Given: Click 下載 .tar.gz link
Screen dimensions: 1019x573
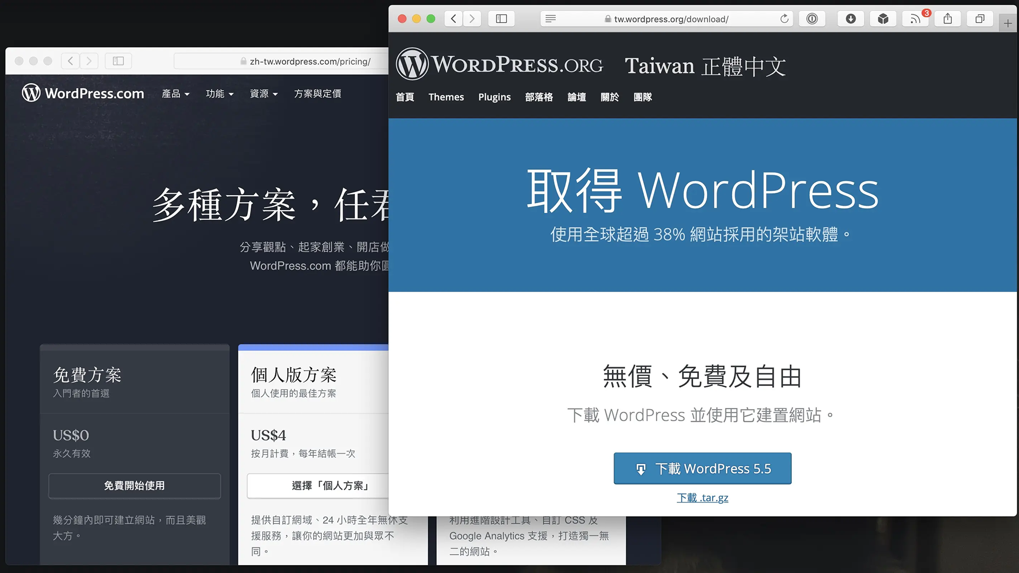Looking at the screenshot, I should click(703, 498).
